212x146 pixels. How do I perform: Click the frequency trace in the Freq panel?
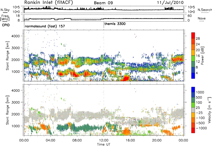pos(104,19)
